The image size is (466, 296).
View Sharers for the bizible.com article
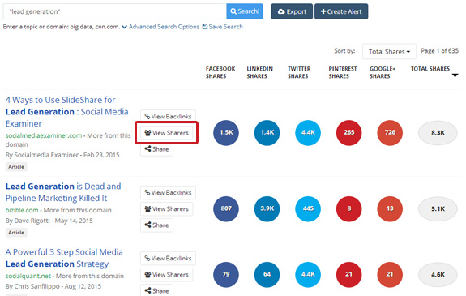pos(166,209)
